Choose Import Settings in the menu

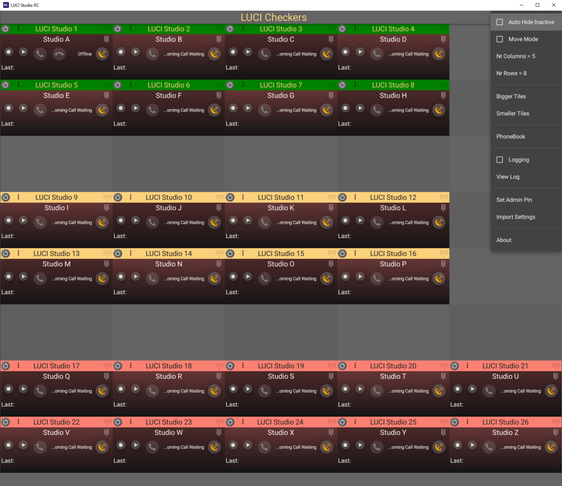[x=516, y=217]
